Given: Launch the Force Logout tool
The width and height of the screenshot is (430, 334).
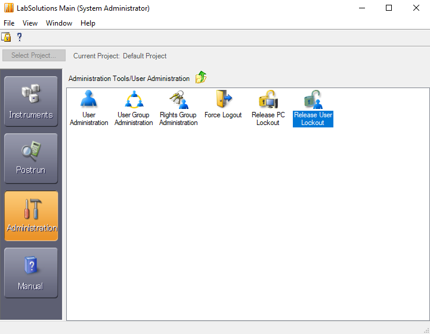Looking at the screenshot, I should pos(223,104).
